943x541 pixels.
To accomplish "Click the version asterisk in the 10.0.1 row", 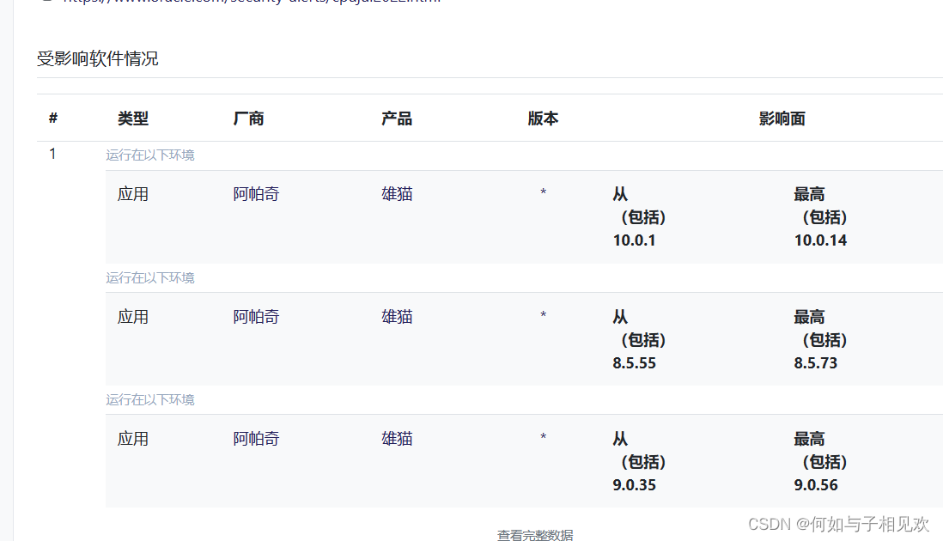I will pyautogui.click(x=543, y=192).
